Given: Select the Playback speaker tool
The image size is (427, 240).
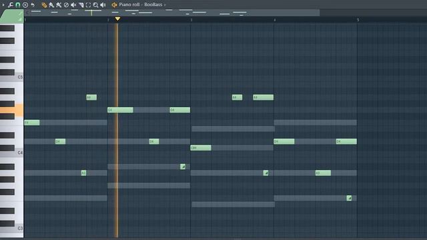Looking at the screenshot, I should point(103,5).
